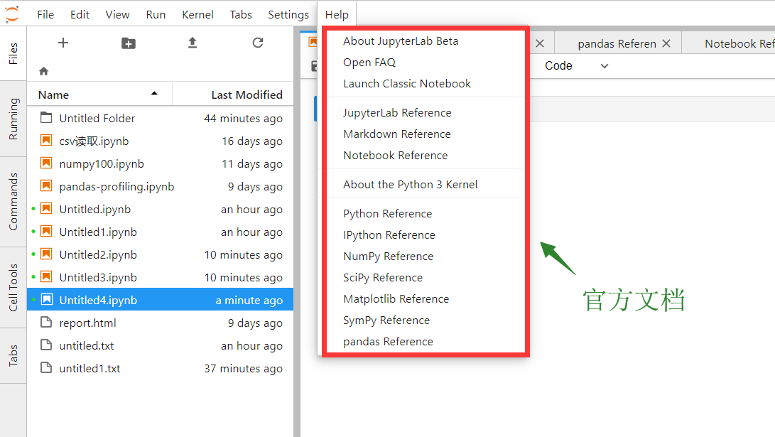Select the file untitled.txt
The width and height of the screenshot is (775, 437).
click(x=161, y=345)
